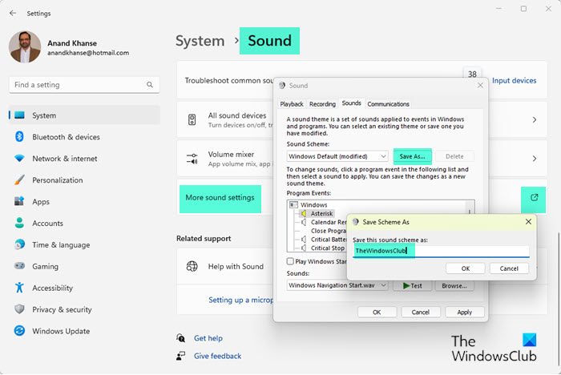Viewport: 561px width, 375px height.
Task: Expand the Volume mixer chevron
Action: [535, 159]
